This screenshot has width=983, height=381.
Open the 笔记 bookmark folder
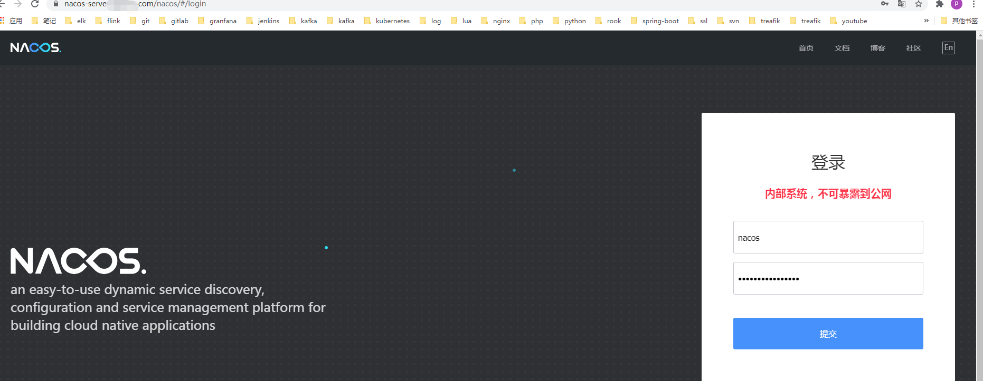pyautogui.click(x=44, y=21)
